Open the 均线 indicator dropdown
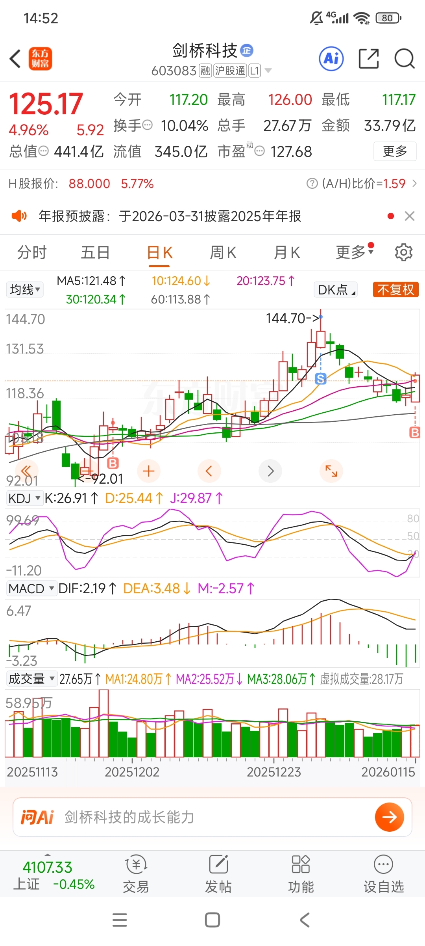The image size is (425, 946). click(25, 290)
